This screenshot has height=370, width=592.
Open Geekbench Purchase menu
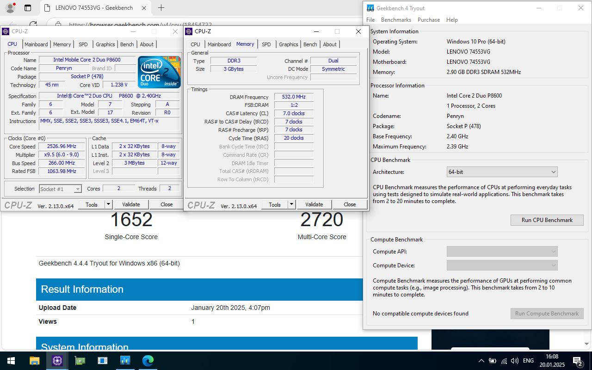(x=429, y=20)
